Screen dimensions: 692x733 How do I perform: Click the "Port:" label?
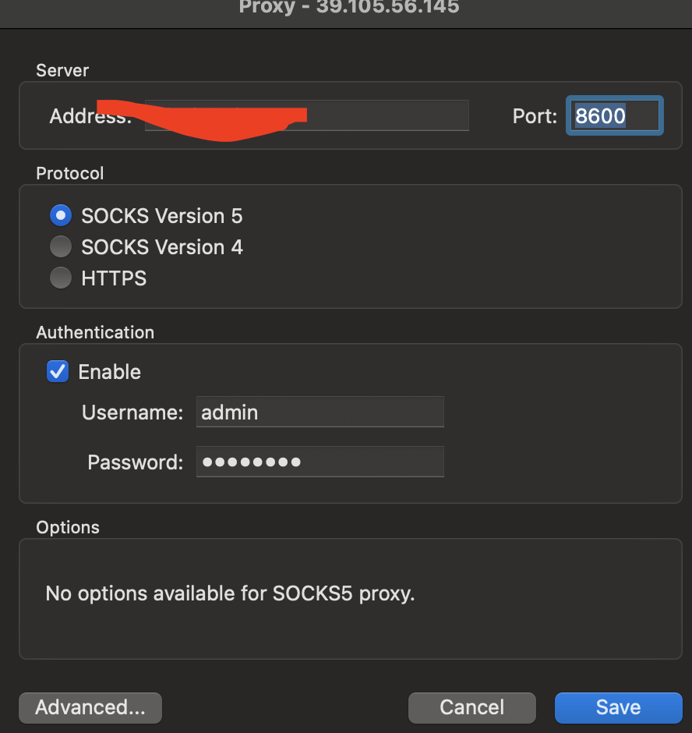click(535, 116)
